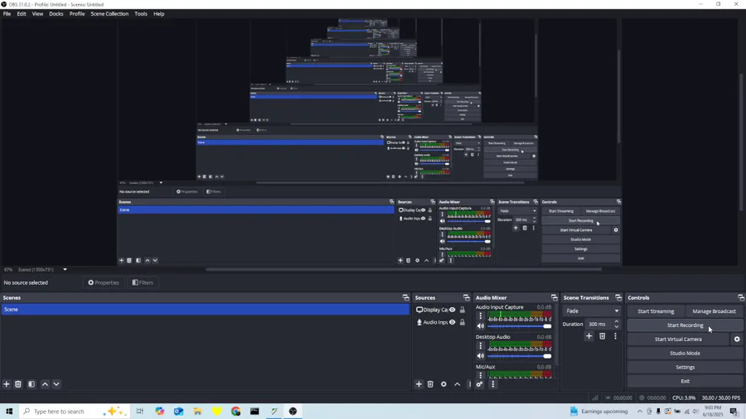Increase transition duration with up arrow
Image resolution: width=746 pixels, height=419 pixels.
617,321
